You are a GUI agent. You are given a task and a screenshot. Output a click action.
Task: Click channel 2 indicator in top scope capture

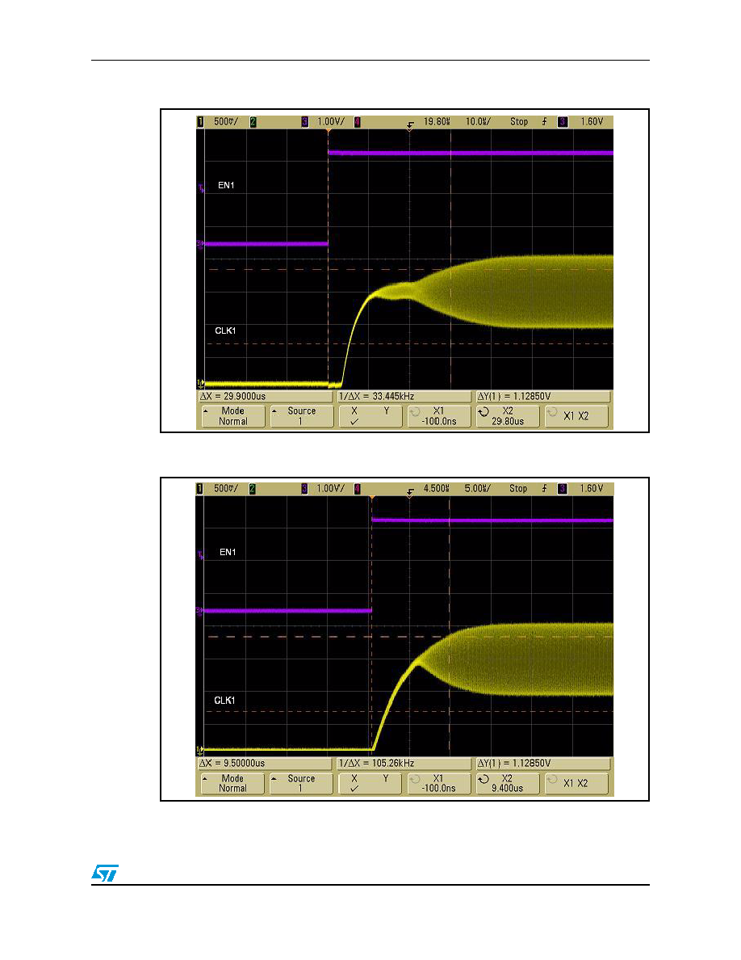(x=253, y=122)
